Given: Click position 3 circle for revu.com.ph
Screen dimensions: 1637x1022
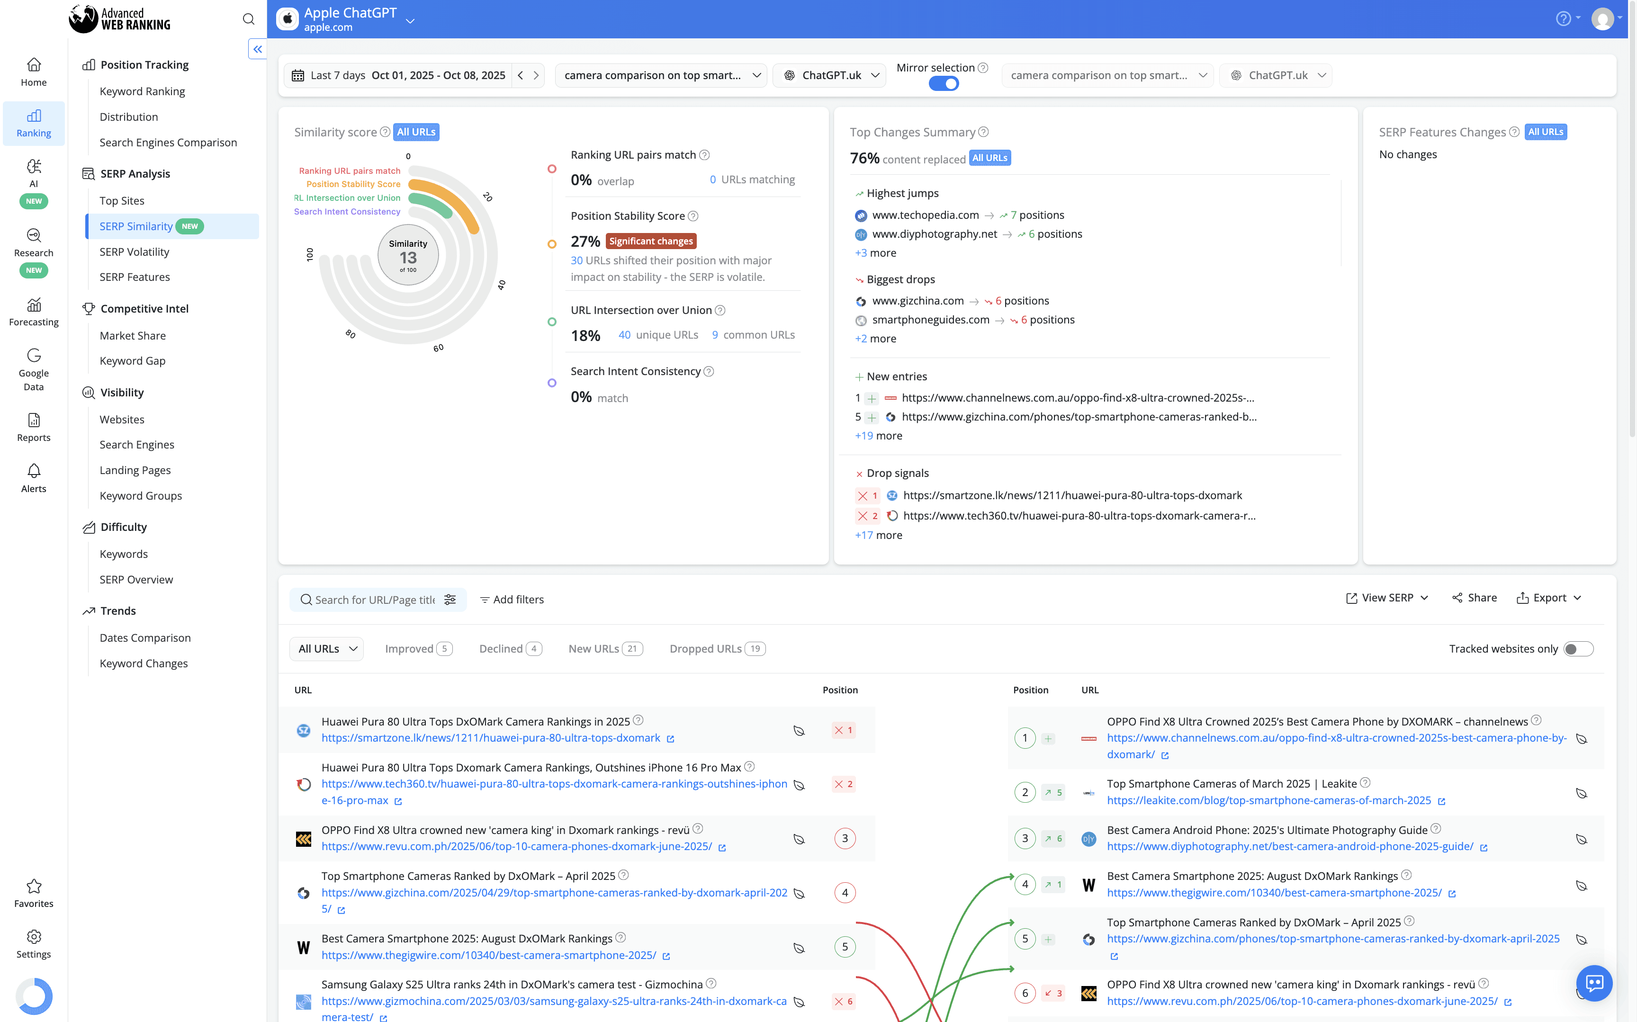Looking at the screenshot, I should [845, 839].
